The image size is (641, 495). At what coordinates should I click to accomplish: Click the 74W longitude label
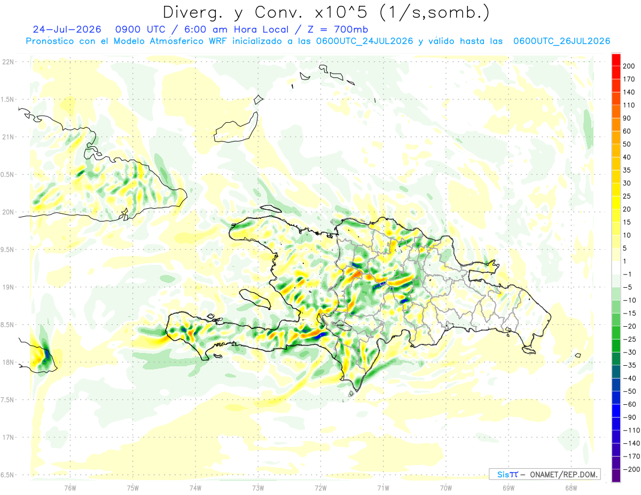195,488
